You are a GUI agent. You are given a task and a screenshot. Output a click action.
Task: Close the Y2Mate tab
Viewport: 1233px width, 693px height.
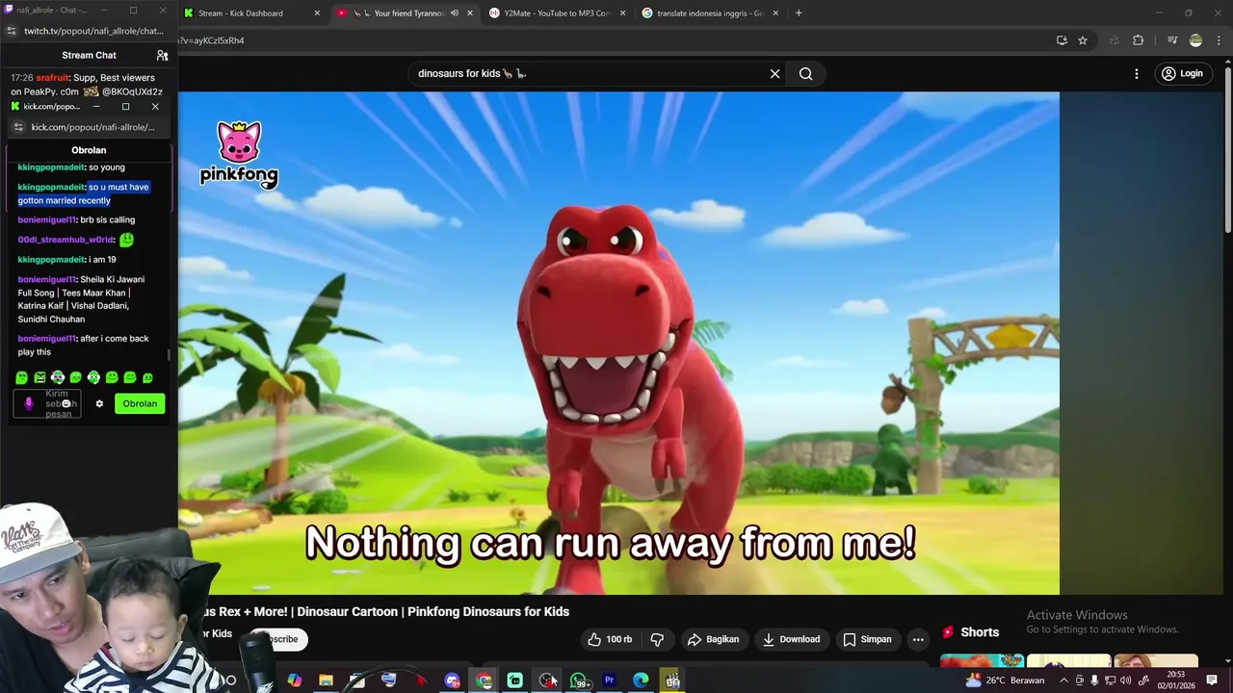[x=622, y=13]
